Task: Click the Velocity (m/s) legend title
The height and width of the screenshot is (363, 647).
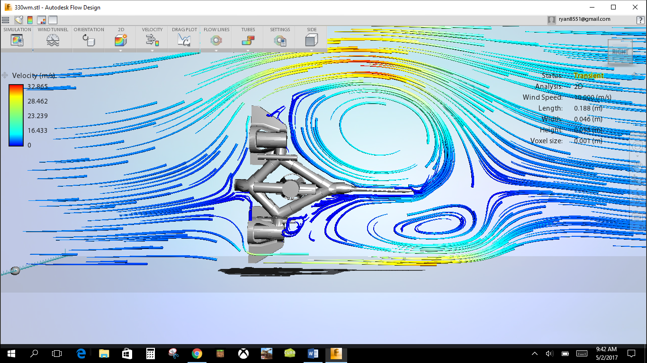Action: [34, 76]
